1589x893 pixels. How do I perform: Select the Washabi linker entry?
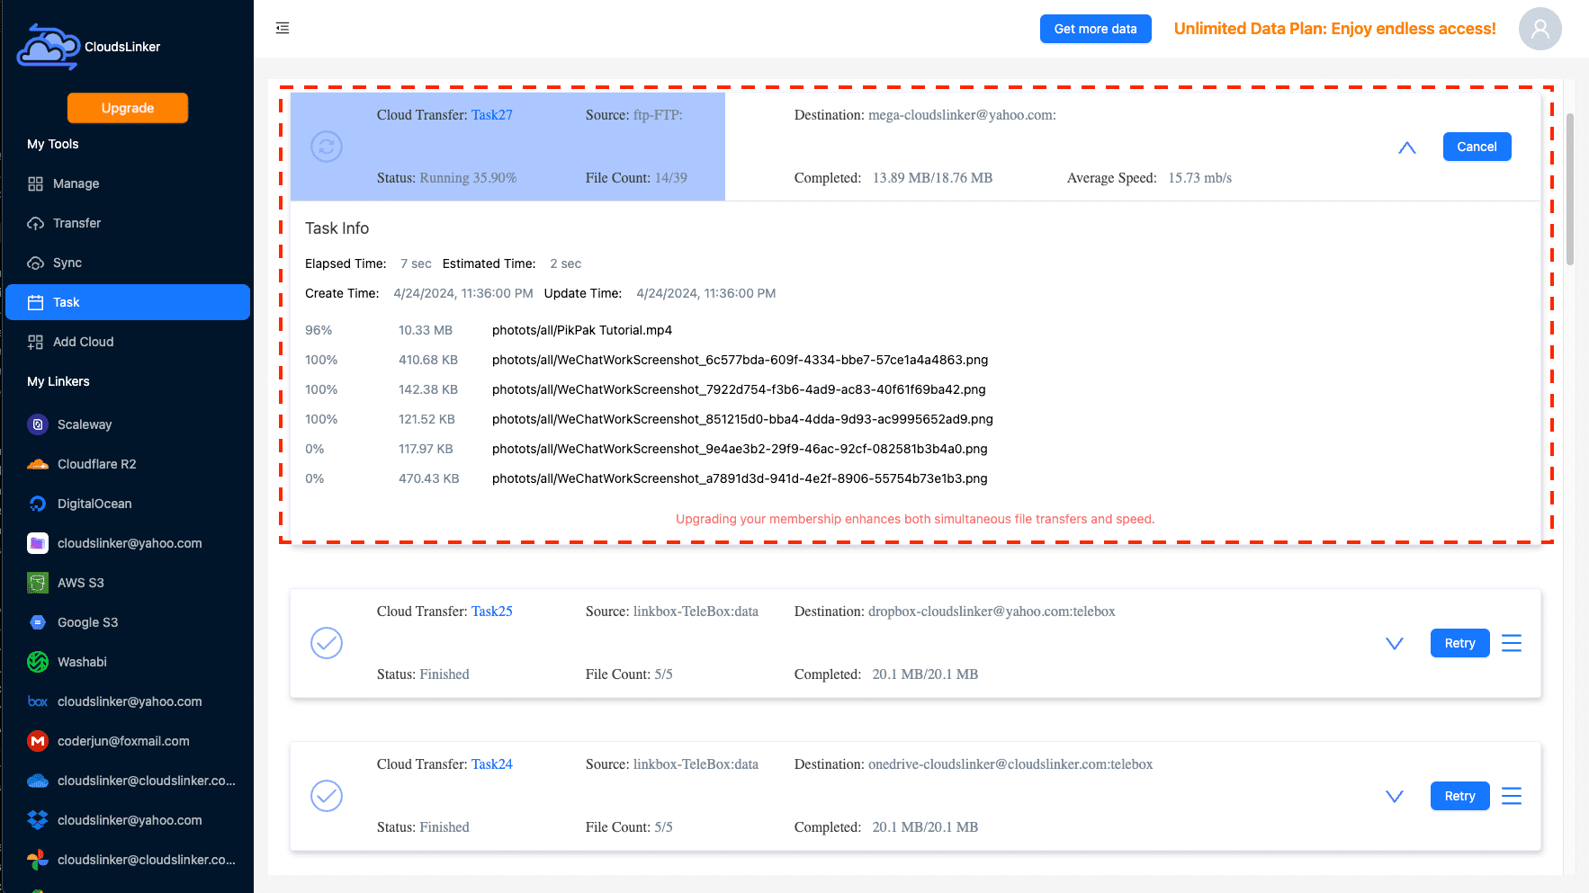128,662
